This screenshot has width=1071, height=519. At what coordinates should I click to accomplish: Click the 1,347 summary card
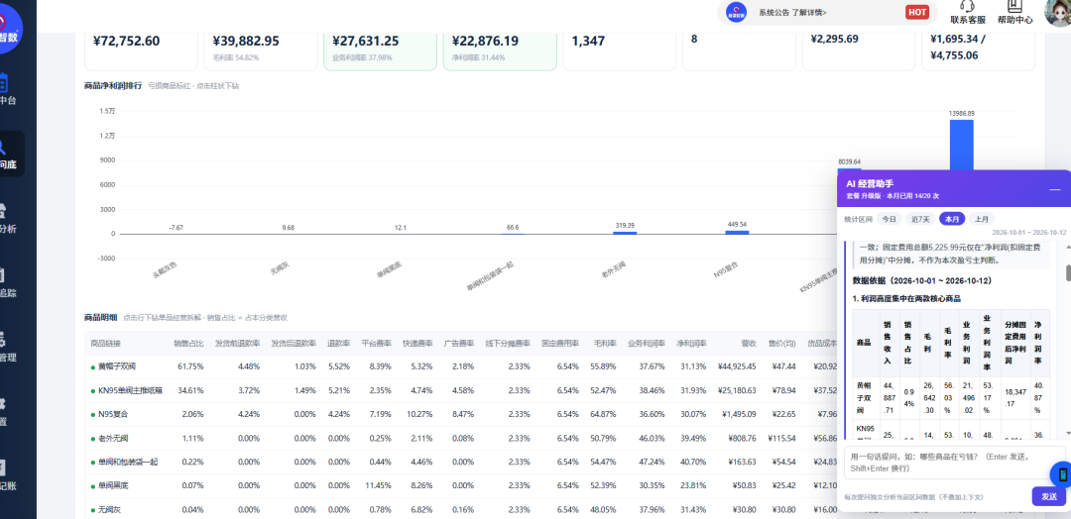620,52
